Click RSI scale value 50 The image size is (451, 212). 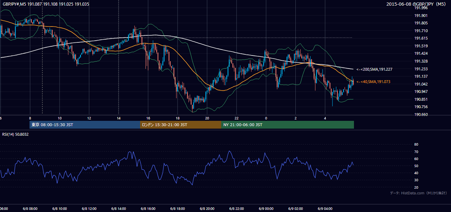pyautogui.click(x=416, y=166)
